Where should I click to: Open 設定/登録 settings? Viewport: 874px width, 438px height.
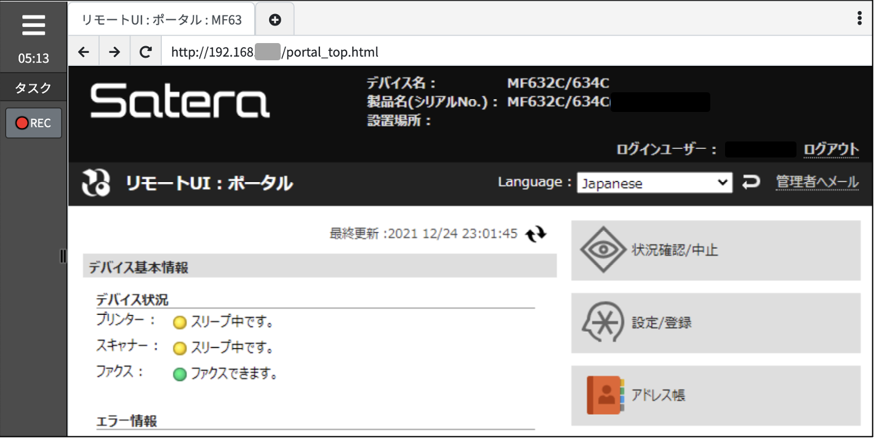[x=716, y=323]
